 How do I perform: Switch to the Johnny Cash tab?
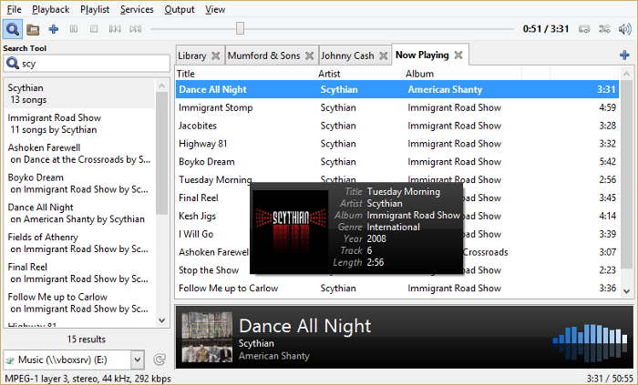[x=347, y=56]
